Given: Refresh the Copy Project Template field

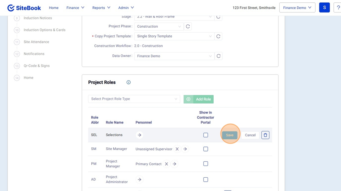Looking at the screenshot, I should click(218, 36).
